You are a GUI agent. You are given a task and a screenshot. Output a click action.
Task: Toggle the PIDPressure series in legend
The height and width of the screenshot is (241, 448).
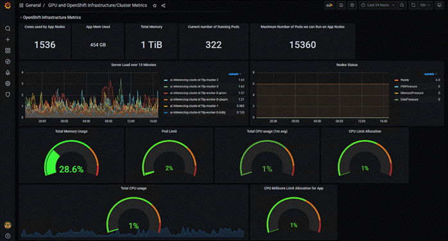point(409,87)
